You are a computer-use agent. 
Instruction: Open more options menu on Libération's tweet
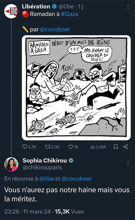(128, 7)
